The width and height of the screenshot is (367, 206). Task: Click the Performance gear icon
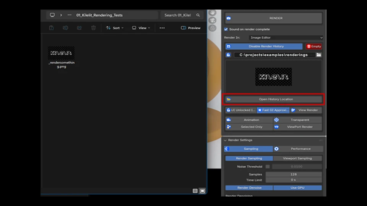click(276, 149)
